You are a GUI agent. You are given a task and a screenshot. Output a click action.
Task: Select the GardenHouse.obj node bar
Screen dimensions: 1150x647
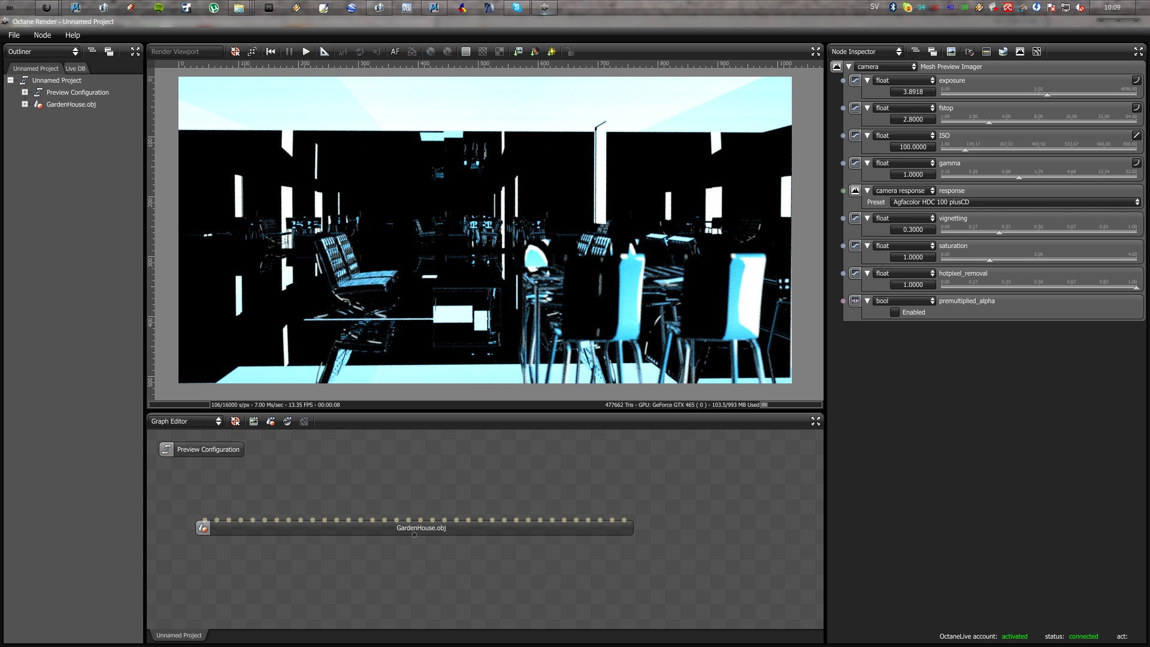click(420, 528)
